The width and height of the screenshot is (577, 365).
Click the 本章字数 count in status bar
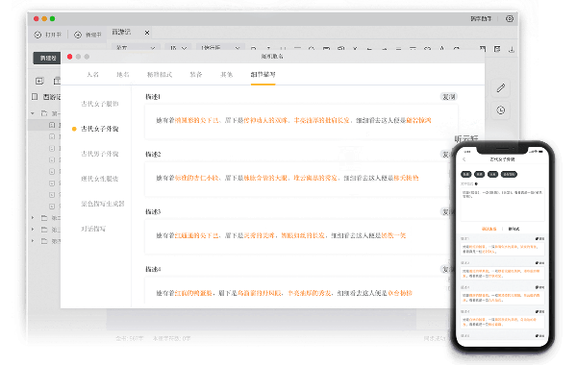[171, 338]
